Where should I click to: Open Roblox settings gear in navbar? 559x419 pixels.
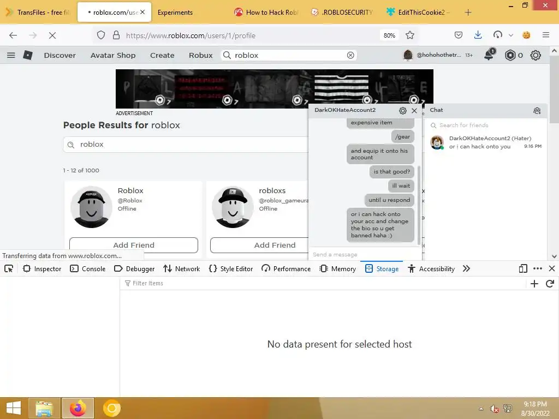point(536,55)
